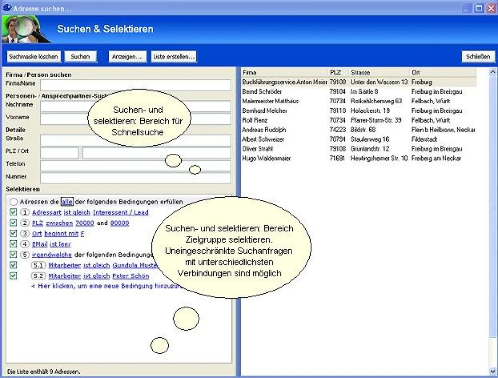Click into the Firma/Name input field
498x378 pixels.
click(x=136, y=85)
